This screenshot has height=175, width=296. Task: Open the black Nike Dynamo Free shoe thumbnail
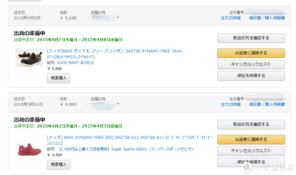(29, 58)
